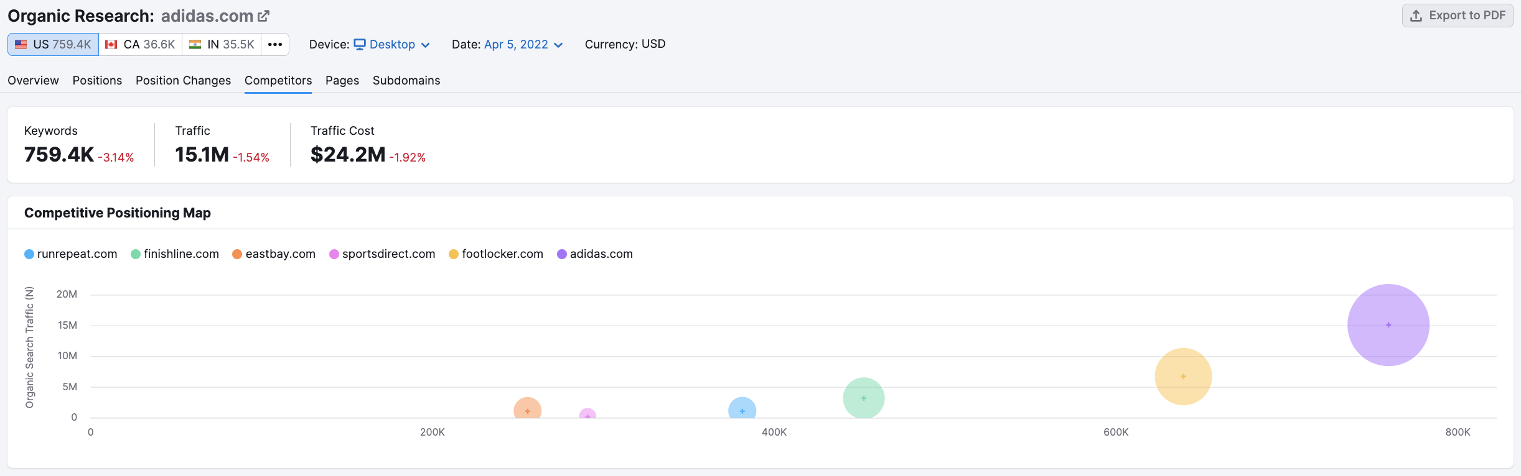Toggle runrepeat.com legend series
This screenshot has width=1521, height=476.
click(x=71, y=254)
